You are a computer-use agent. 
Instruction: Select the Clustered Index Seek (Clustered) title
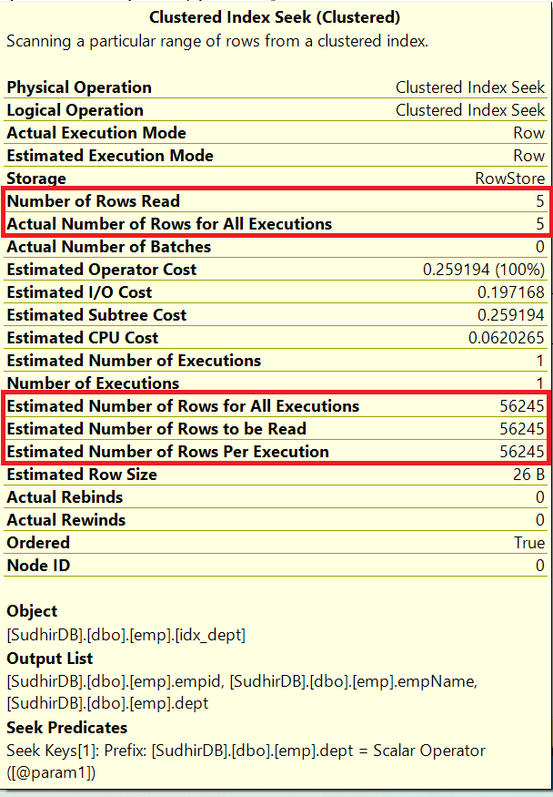[x=275, y=17]
